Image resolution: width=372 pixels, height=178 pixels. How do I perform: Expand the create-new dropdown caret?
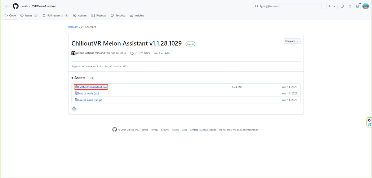[334, 6]
